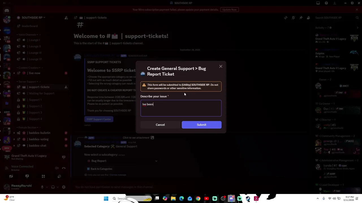Viewport: 362px width, 203px height.
Task: Open the Bug Report subcategory dropdown
Action: point(122,161)
